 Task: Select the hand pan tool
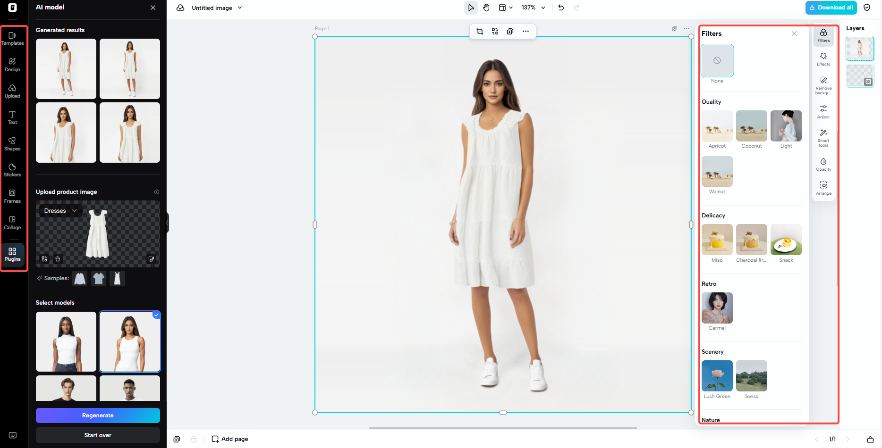(486, 8)
